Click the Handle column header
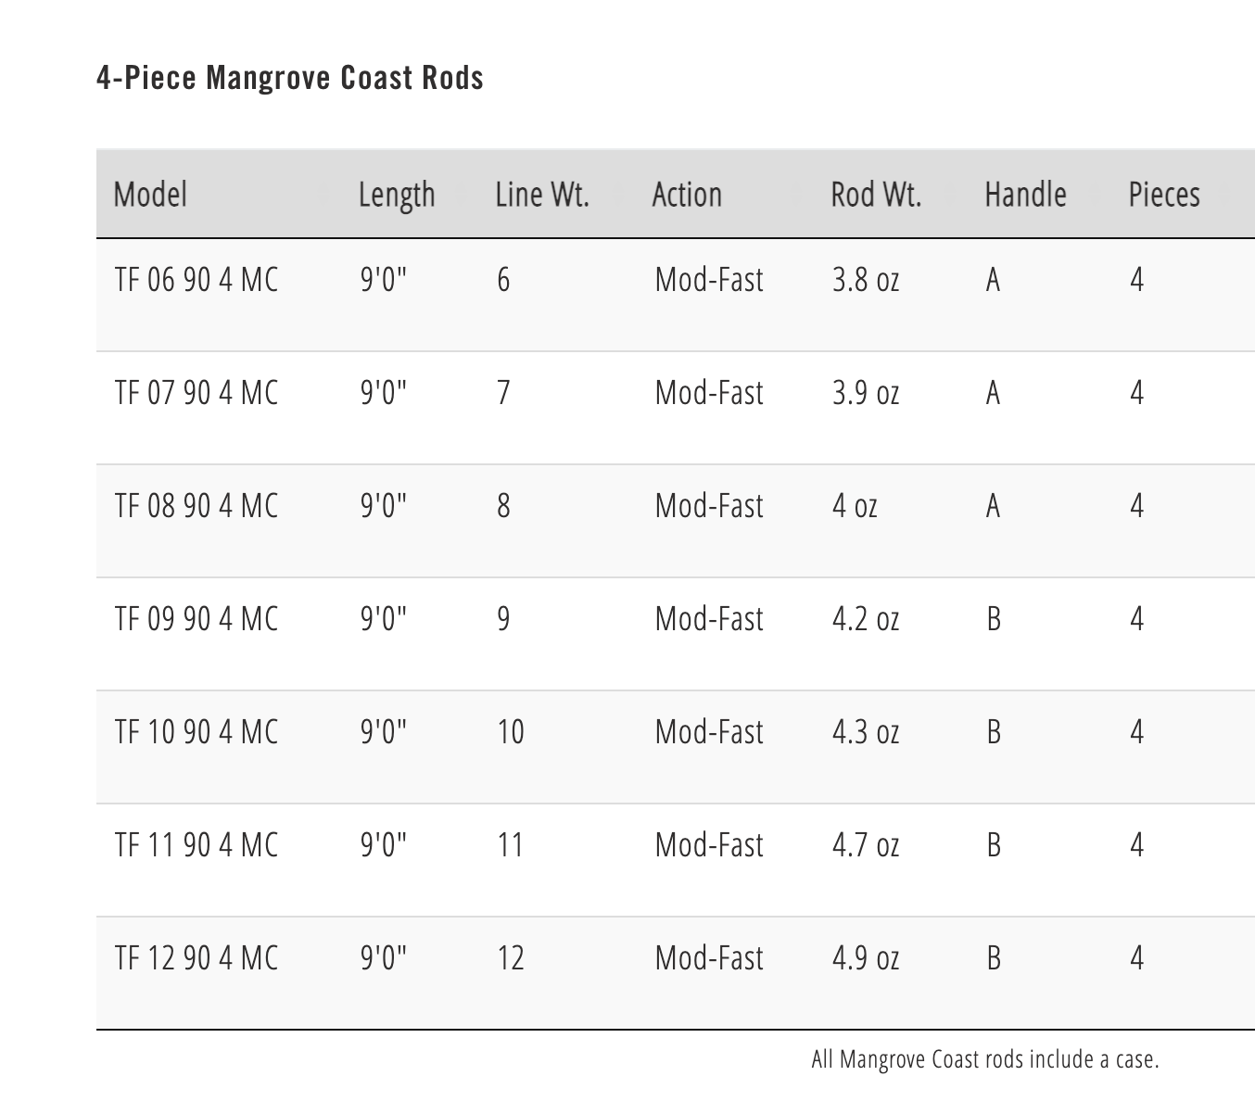 click(x=1025, y=195)
